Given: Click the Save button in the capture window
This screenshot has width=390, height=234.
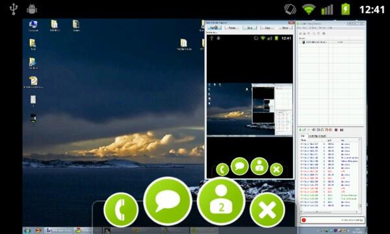Looking at the screenshot, I should (x=250, y=28).
